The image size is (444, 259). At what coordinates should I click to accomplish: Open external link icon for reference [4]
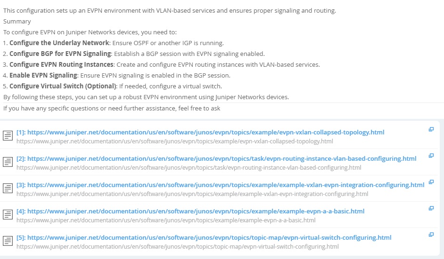(431, 208)
